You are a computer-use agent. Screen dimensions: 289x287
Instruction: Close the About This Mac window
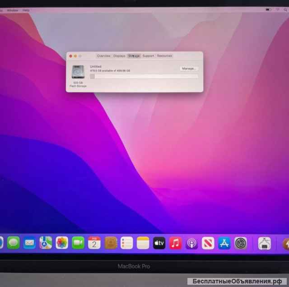pos(70,56)
